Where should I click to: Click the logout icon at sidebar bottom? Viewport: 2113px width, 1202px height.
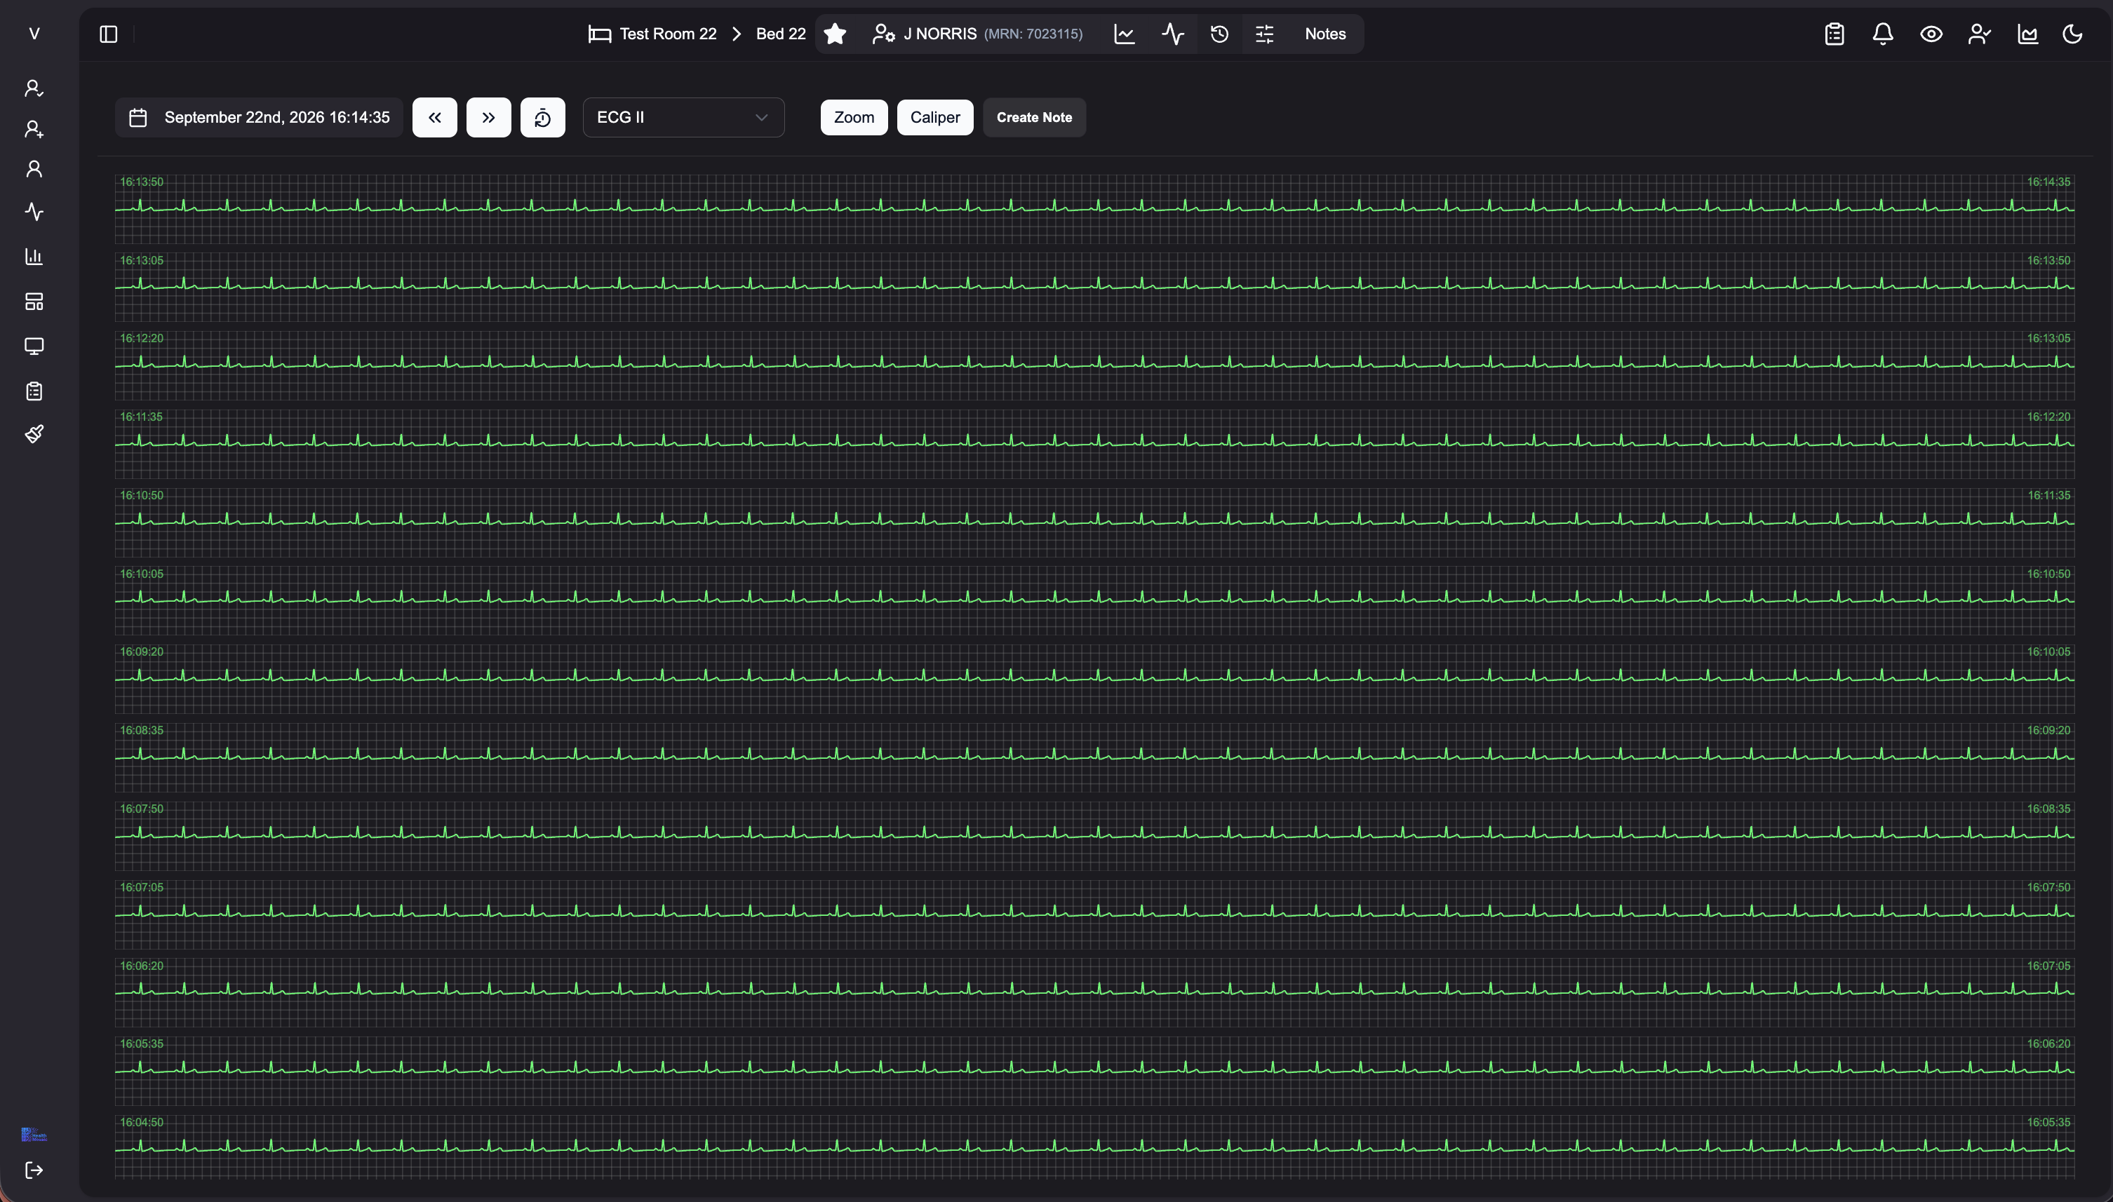coord(34,1170)
